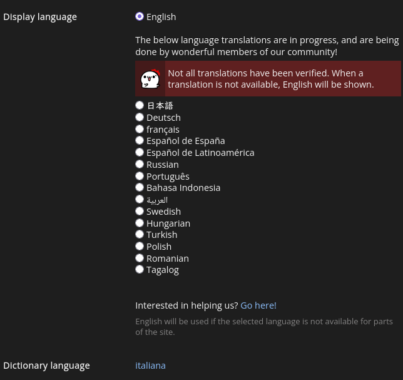The width and height of the screenshot is (403, 380).
Task: Pick Russian as display language
Action: [140, 164]
